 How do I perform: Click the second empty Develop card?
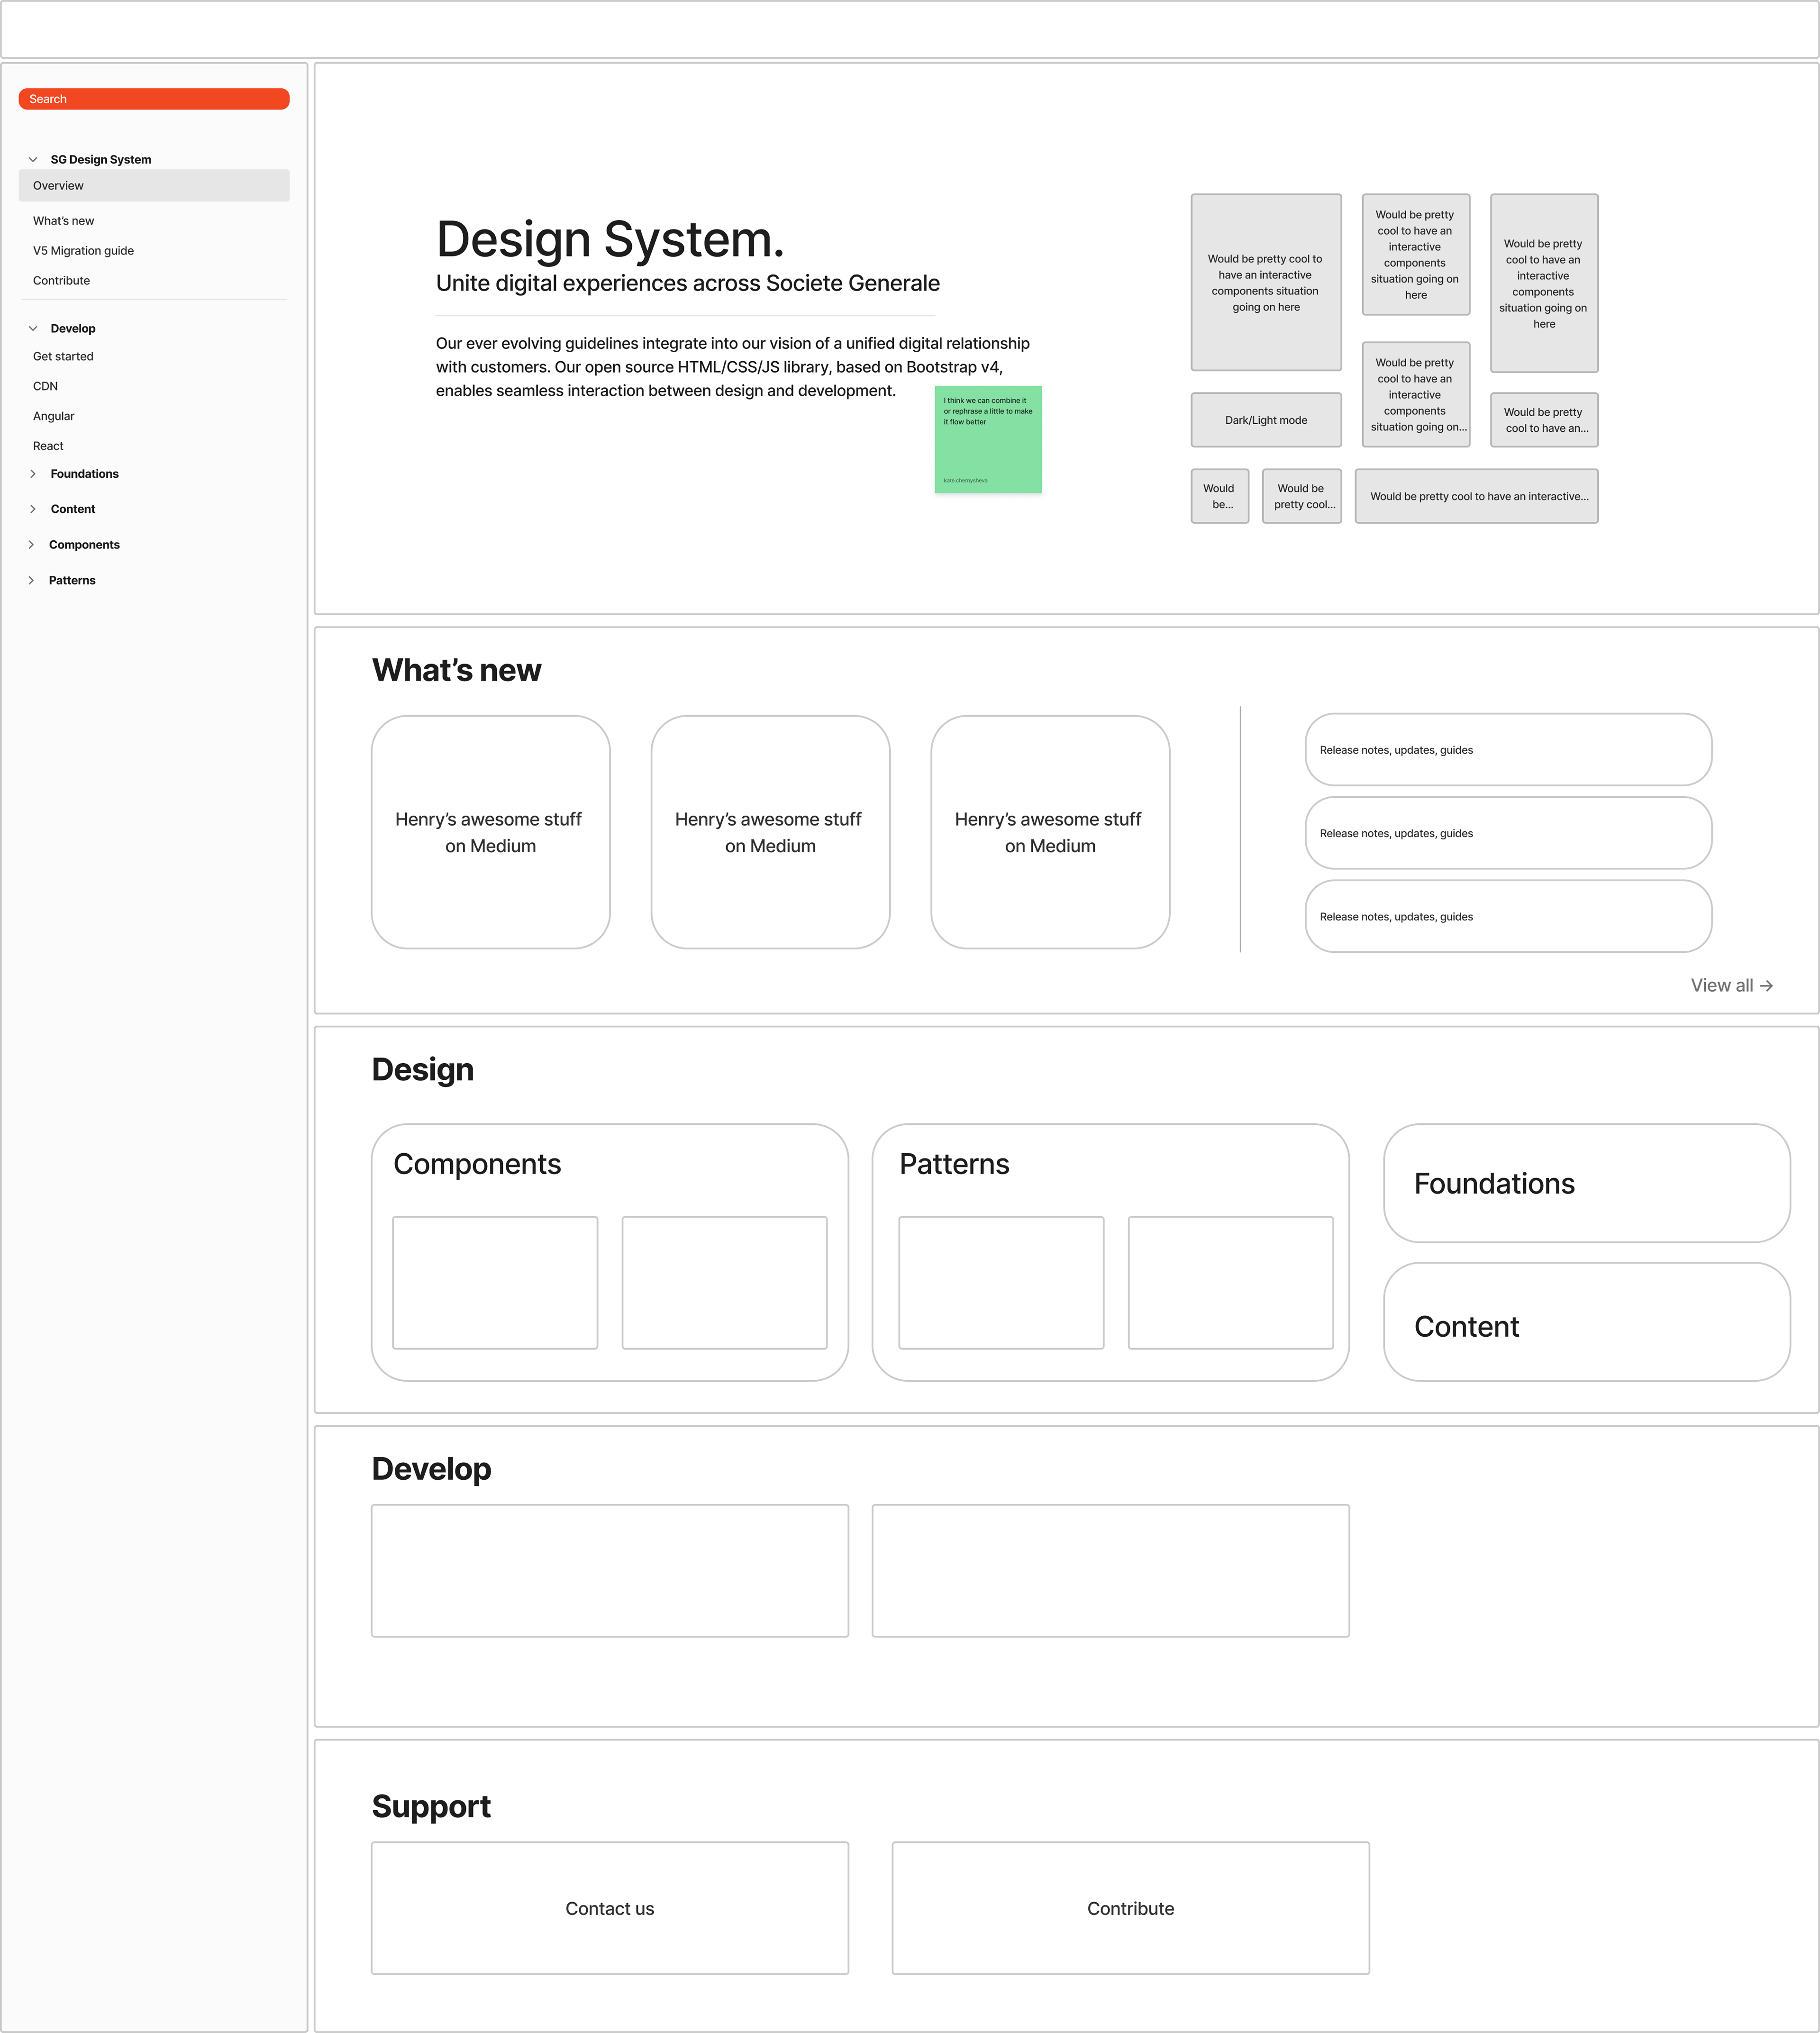(1111, 1571)
